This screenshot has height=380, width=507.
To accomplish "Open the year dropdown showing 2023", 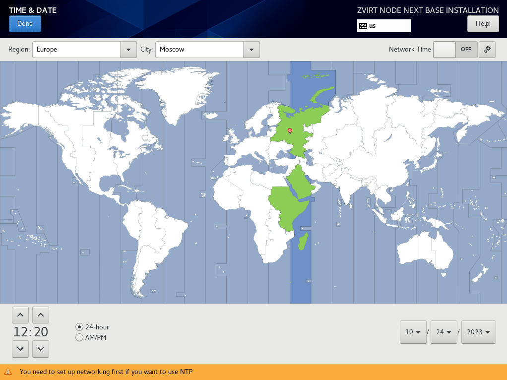I will tap(479, 332).
